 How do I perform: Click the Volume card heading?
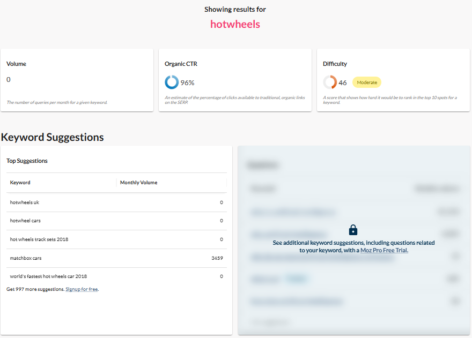[16, 64]
